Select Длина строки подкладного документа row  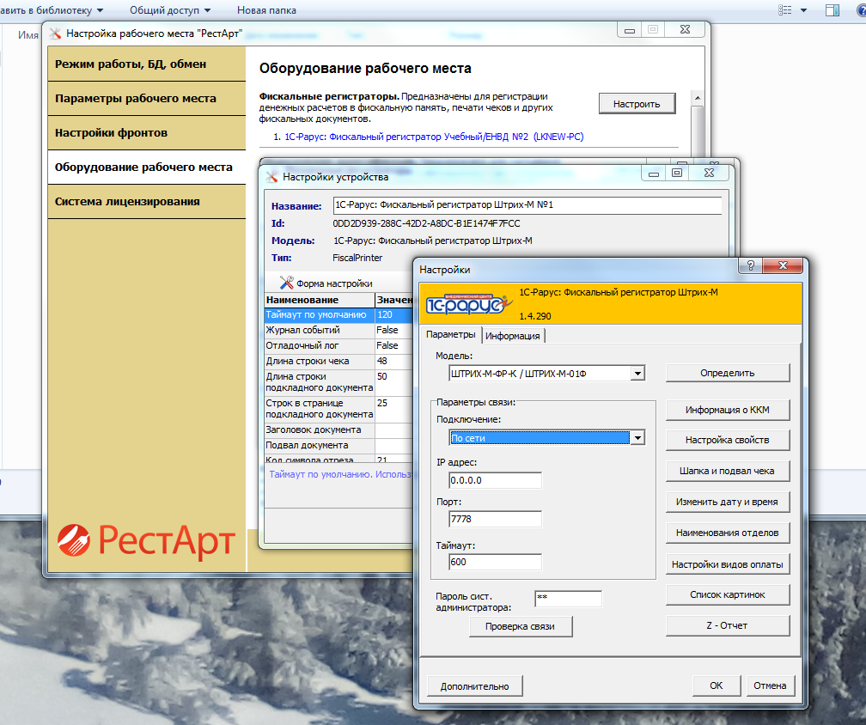click(x=338, y=382)
